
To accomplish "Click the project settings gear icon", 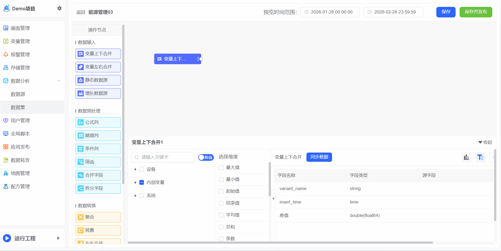I will point(59,8).
